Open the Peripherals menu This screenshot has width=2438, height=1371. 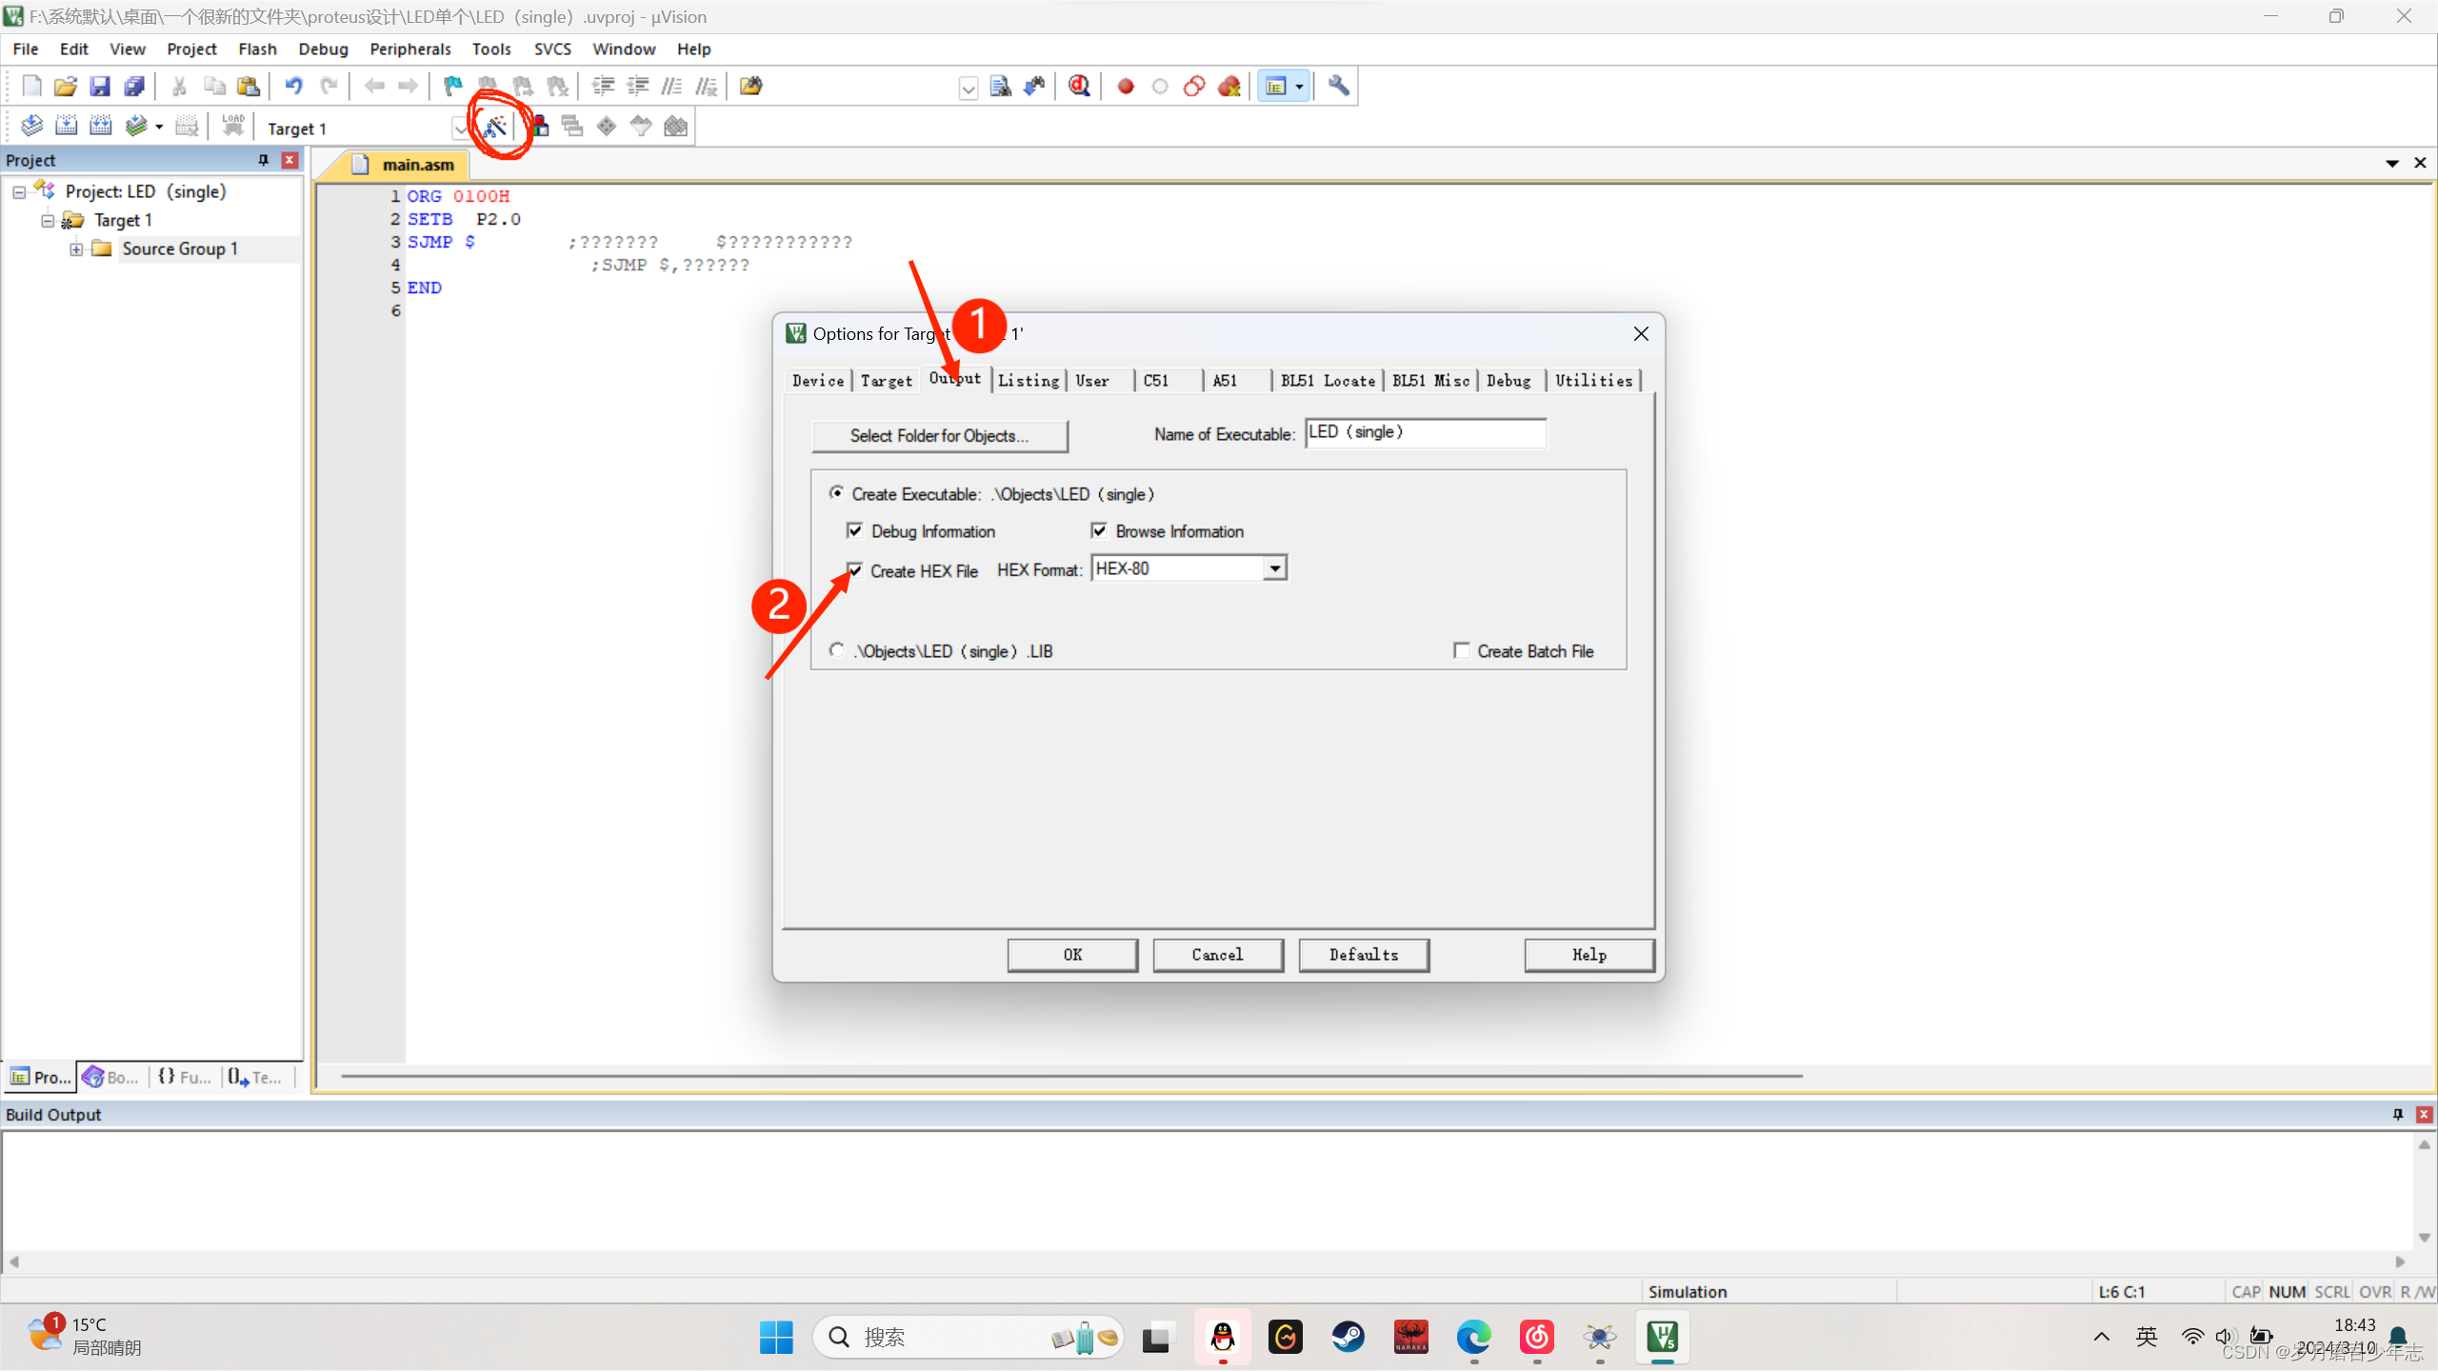[410, 49]
